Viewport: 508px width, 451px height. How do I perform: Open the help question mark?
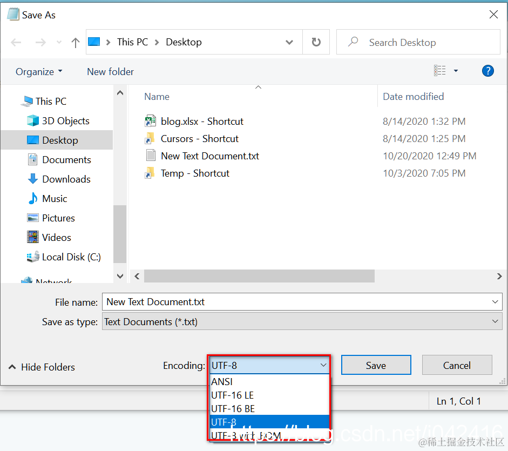tap(487, 71)
